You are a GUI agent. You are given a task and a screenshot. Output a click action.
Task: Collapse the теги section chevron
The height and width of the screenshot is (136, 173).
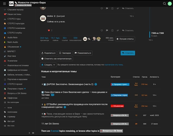coord(5,108)
